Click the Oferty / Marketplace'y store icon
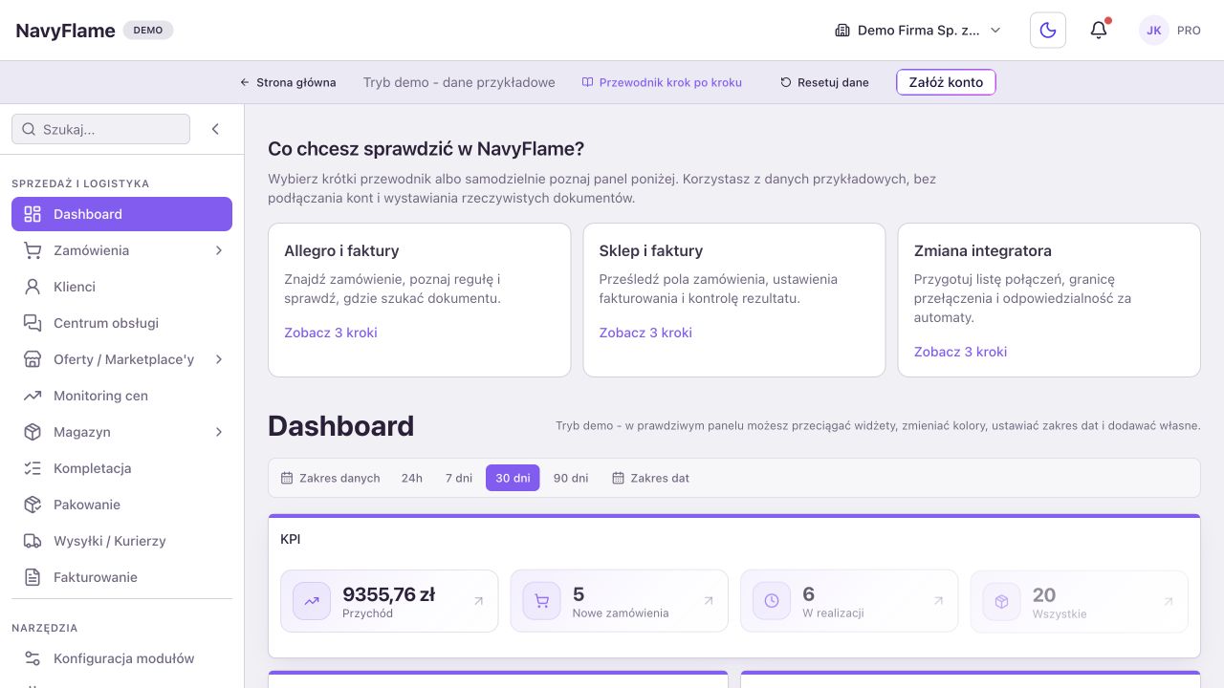The width and height of the screenshot is (1224, 688). click(33, 359)
